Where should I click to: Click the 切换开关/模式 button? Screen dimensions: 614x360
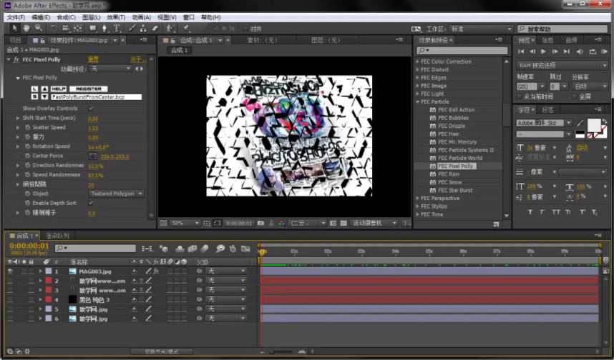click(162, 351)
